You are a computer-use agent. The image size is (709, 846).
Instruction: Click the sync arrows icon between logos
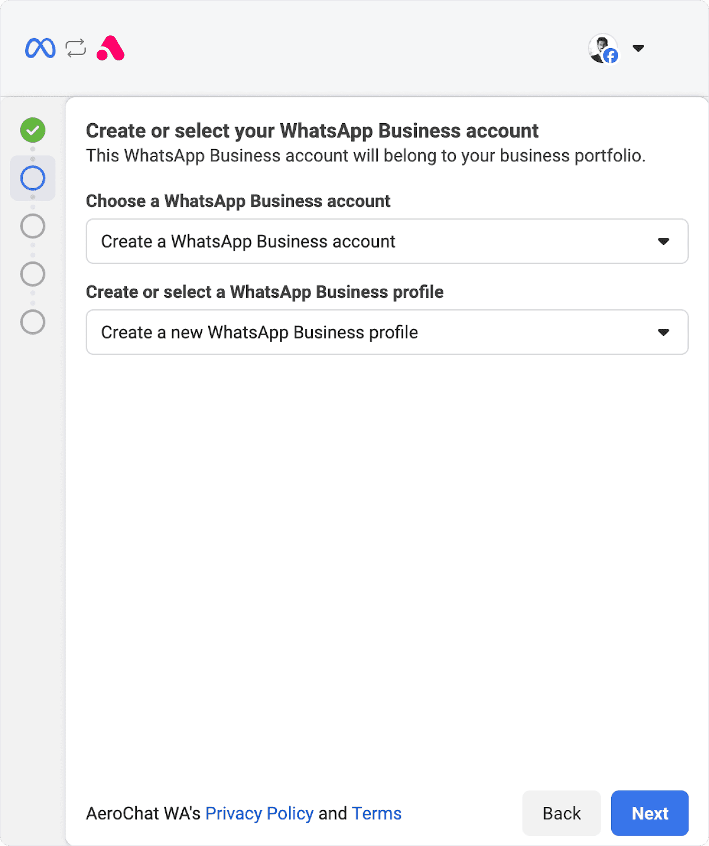click(76, 48)
